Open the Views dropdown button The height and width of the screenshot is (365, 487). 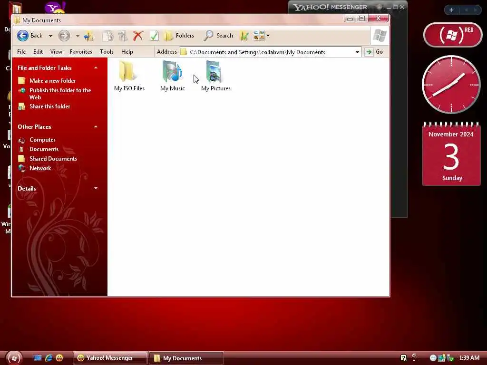[262, 36]
